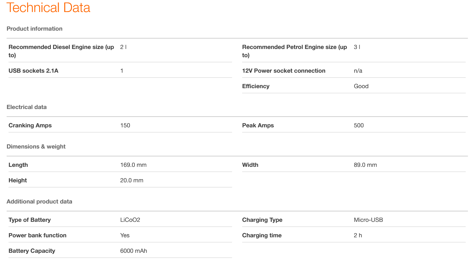Click the Width value 89.0 mm
This screenshot has height=261, width=472.
365,165
